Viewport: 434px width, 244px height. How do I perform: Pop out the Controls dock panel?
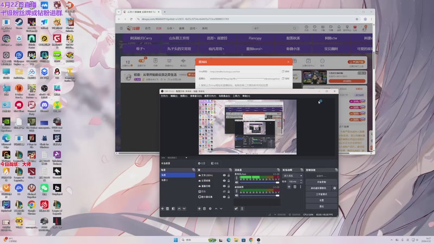coord(336,170)
